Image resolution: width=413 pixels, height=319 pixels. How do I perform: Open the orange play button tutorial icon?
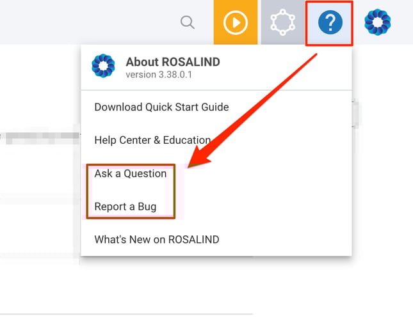pos(236,22)
